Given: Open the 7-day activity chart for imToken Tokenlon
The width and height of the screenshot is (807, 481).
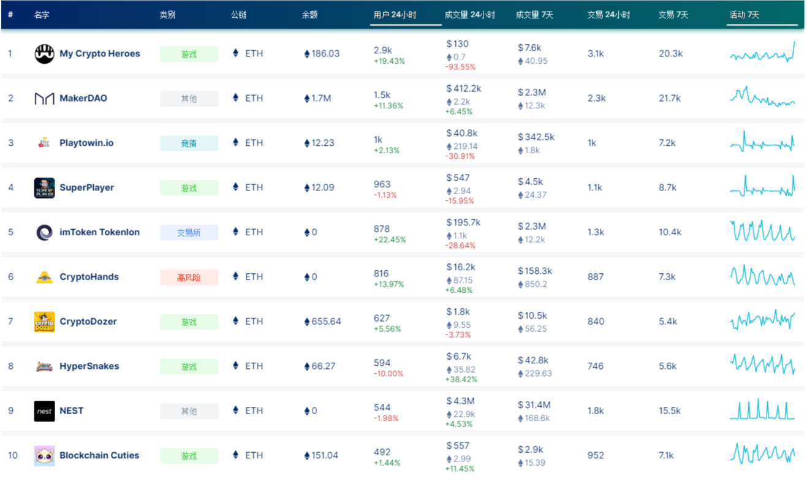Looking at the screenshot, I should pyautogui.click(x=763, y=231).
